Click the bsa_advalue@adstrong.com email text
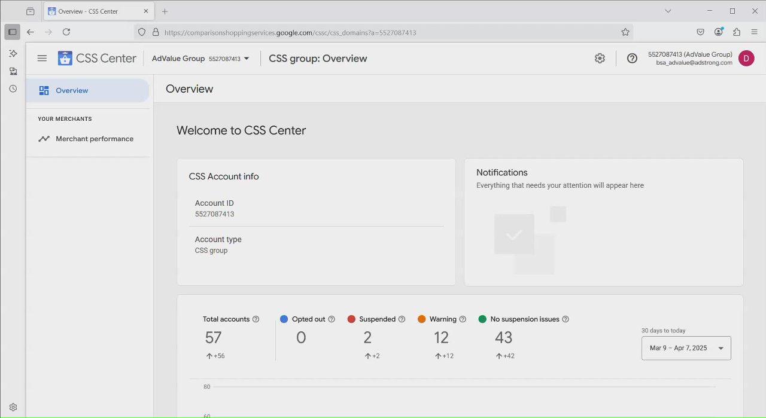Viewport: 766px width, 418px height. click(694, 63)
